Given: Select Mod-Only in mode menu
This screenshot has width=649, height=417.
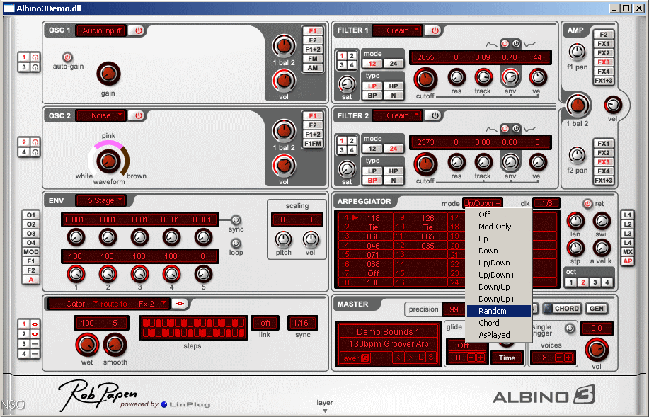Looking at the screenshot, I should click(x=499, y=227).
